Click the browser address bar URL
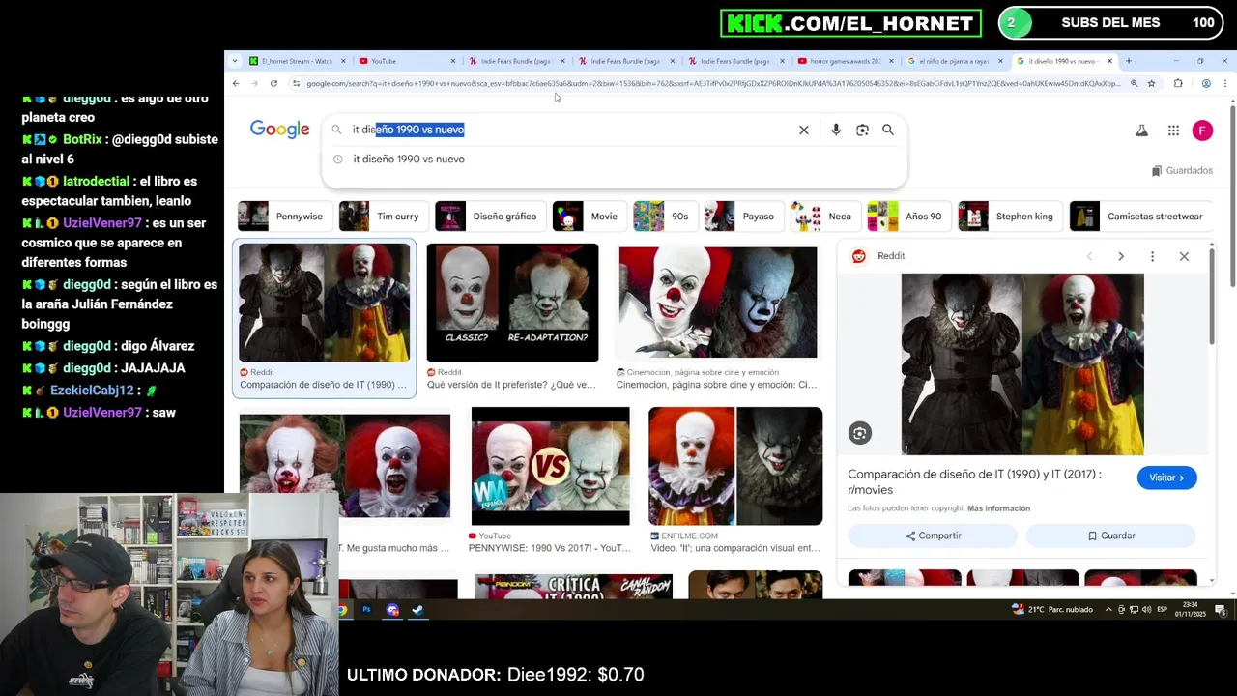The height and width of the screenshot is (696, 1237). click(713, 84)
